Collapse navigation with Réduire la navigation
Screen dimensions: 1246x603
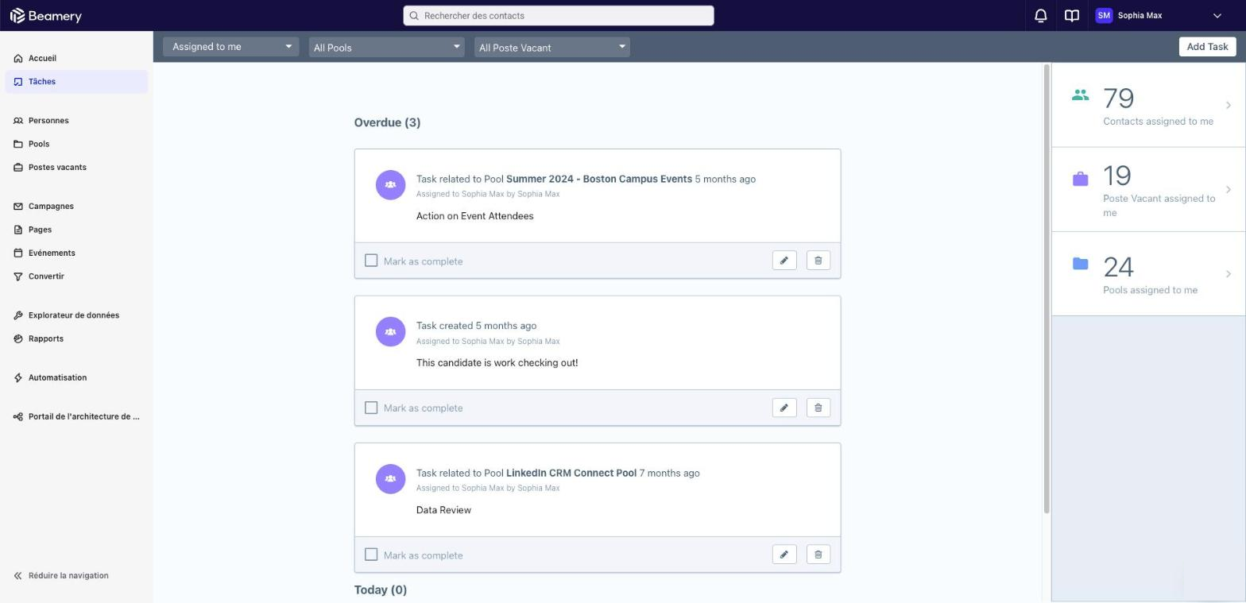[x=61, y=576]
